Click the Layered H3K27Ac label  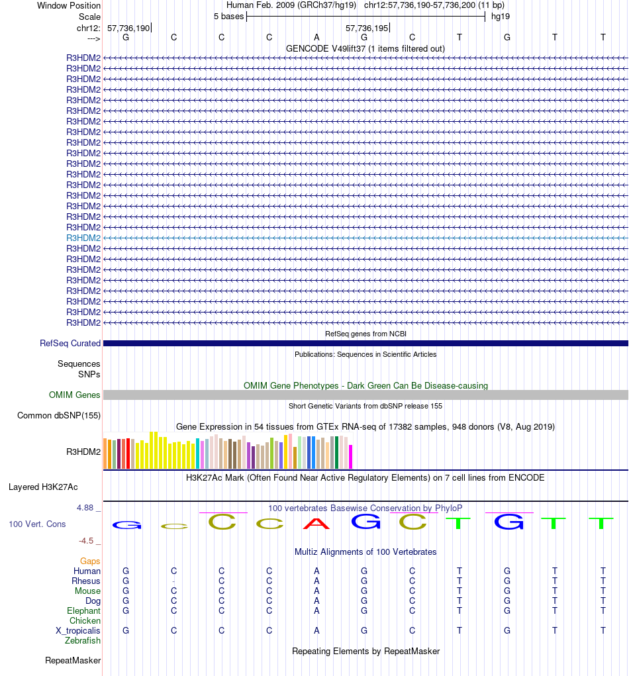[x=43, y=487]
